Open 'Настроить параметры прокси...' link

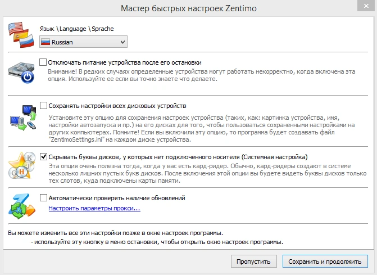[94, 208]
